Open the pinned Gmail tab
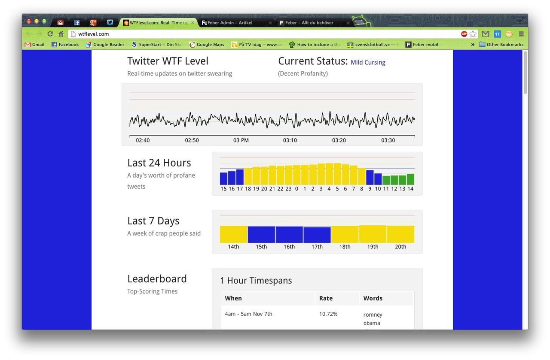This screenshot has height=360, width=550. coord(61,23)
